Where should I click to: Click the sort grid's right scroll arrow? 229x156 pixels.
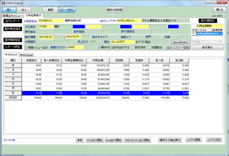tap(221, 42)
